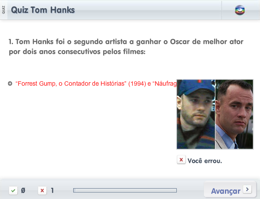This screenshot has height=199, width=260.
Task: Click the Avançar button label
Action: (226, 191)
